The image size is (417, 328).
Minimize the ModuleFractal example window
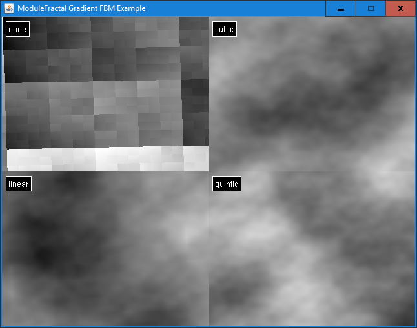[340, 8]
